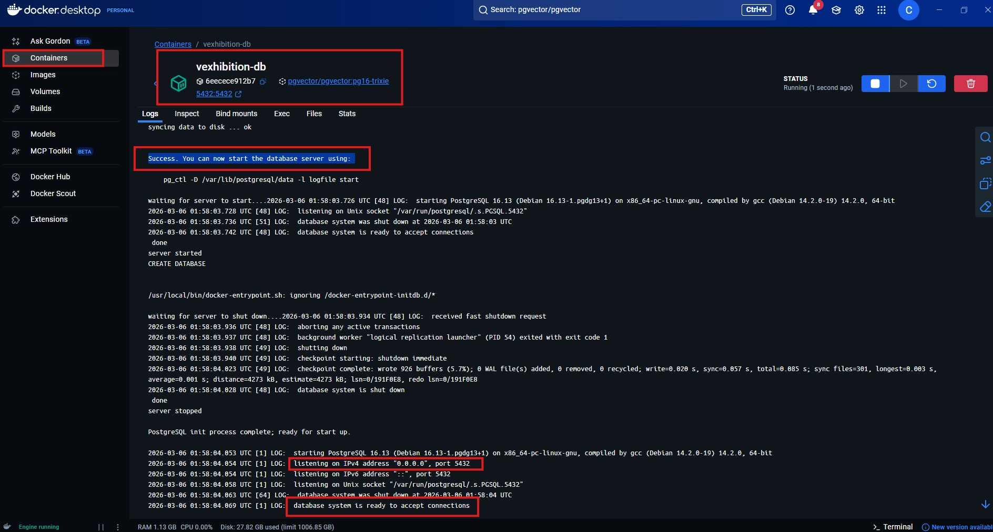This screenshot has height=532, width=993.
Task: Open engine options three-dot menu
Action: click(118, 527)
